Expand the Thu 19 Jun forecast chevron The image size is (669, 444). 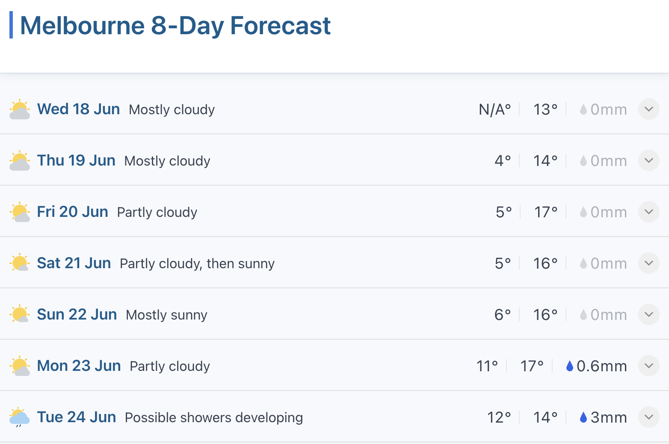click(x=648, y=160)
